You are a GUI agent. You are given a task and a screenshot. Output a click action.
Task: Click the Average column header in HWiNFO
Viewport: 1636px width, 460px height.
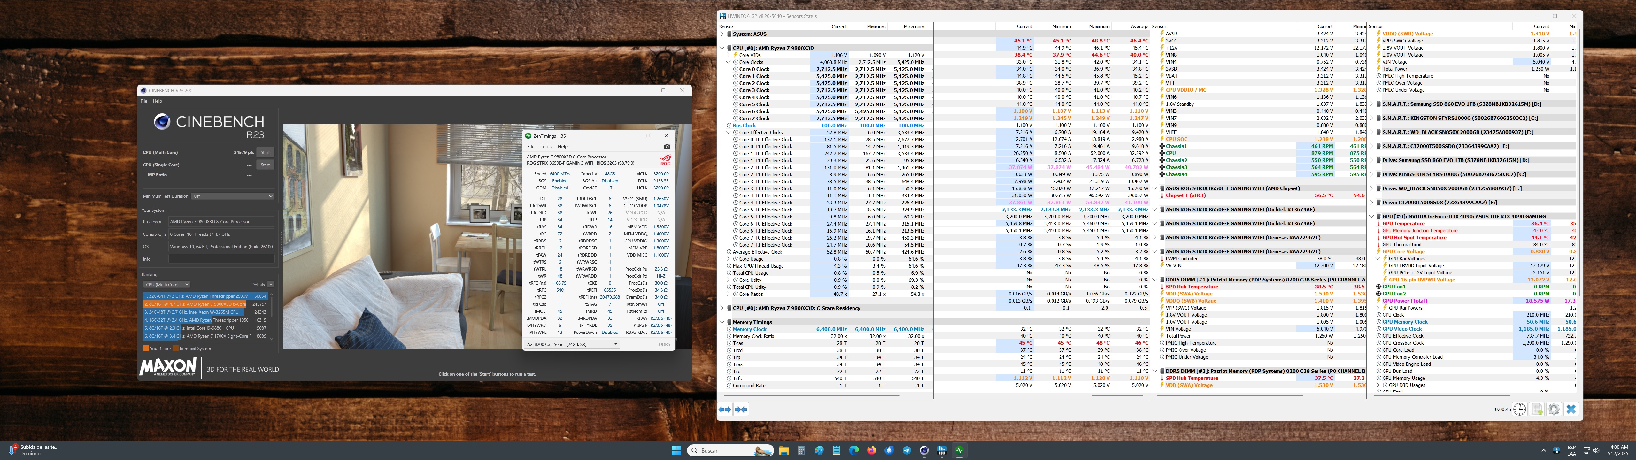[1139, 27]
